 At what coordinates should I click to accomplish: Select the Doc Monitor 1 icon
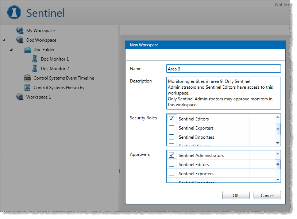[x=35, y=59]
